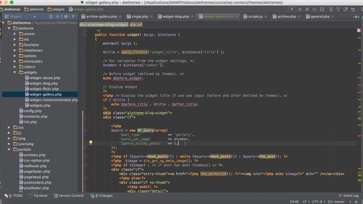Screen dimensions: 363x204
Task: Click div.cf editor breadcrumb
Action: pos(136,25)
